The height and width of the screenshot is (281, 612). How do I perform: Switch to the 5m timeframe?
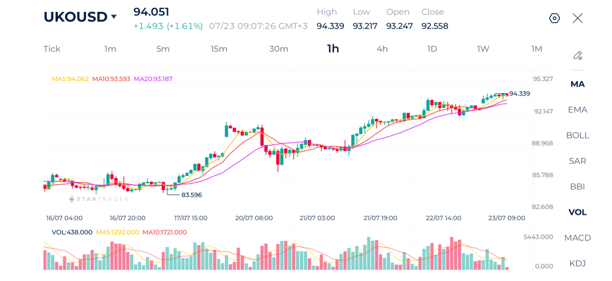tap(163, 49)
